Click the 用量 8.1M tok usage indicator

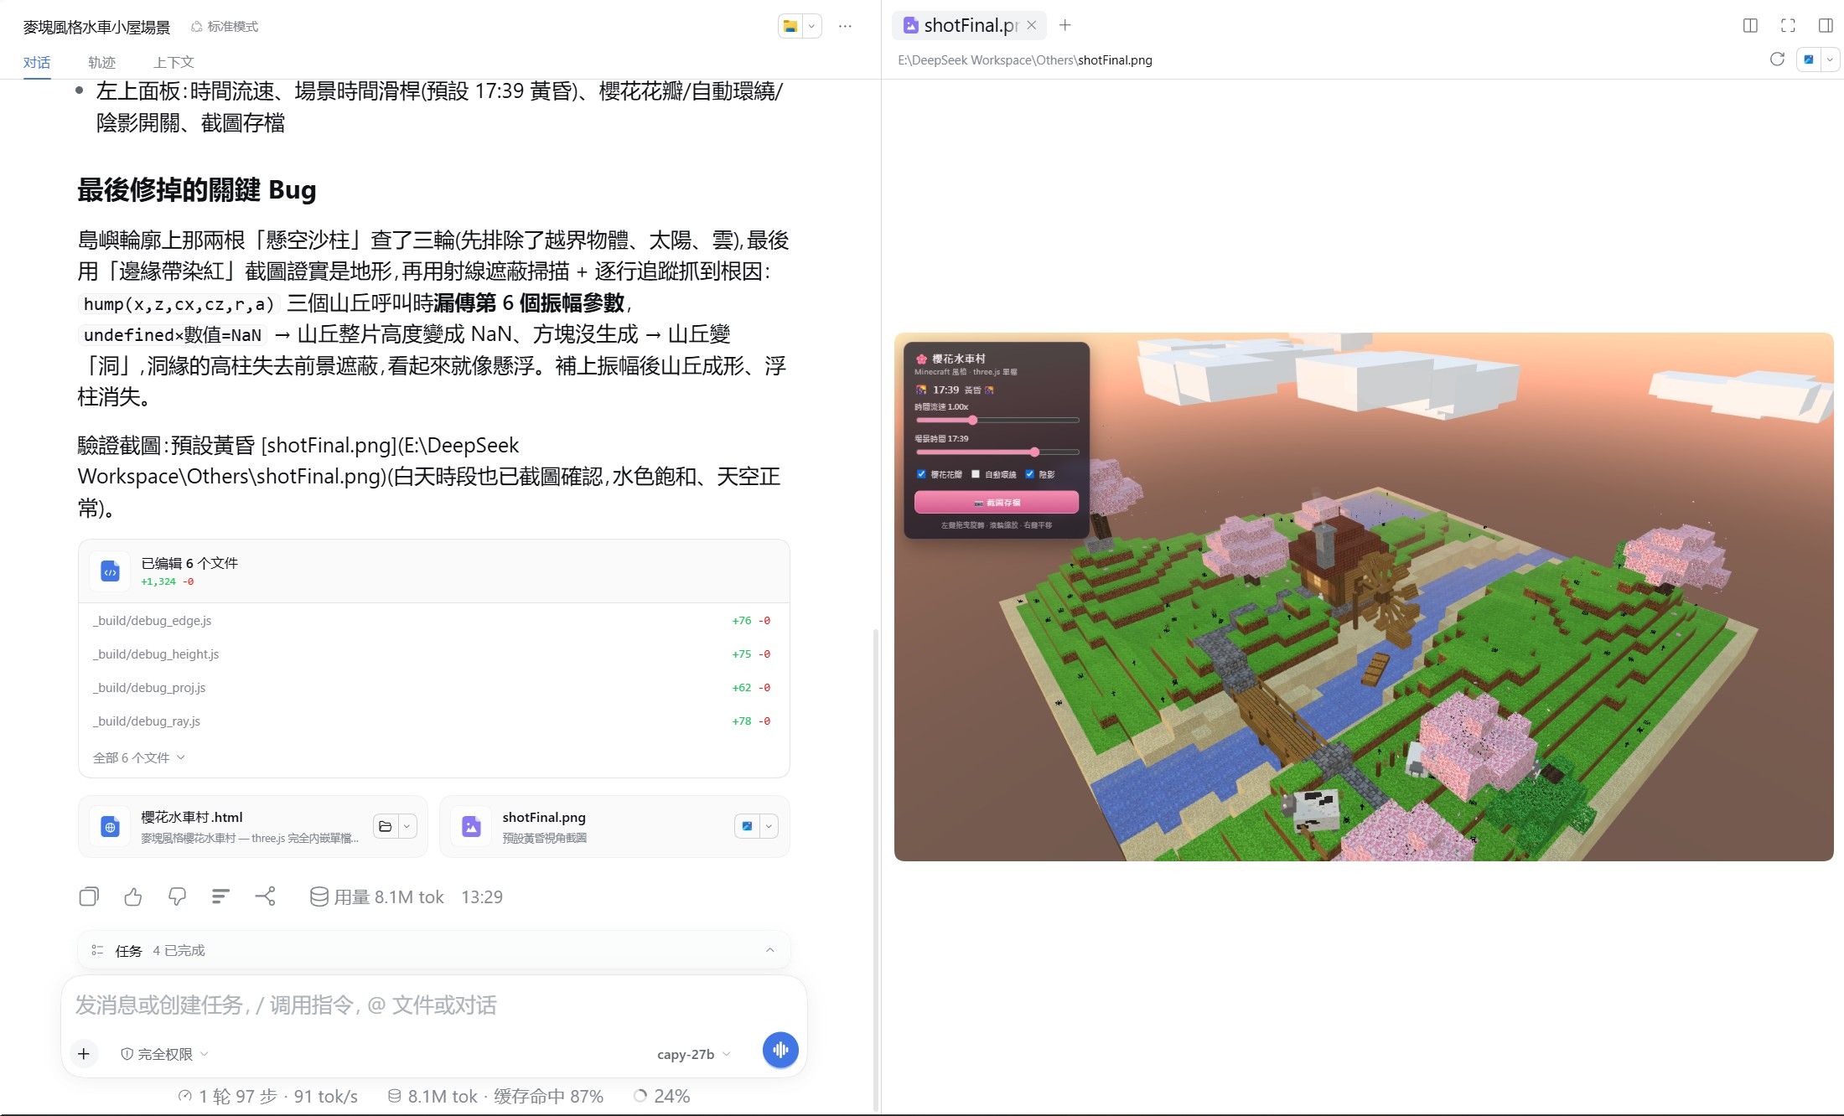[377, 896]
